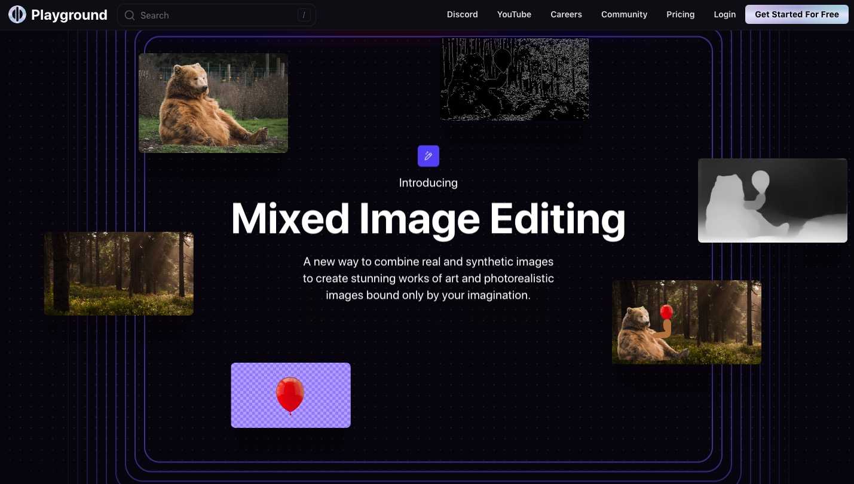This screenshot has height=484, width=854.
Task: Go to the Careers page
Action: (x=566, y=14)
